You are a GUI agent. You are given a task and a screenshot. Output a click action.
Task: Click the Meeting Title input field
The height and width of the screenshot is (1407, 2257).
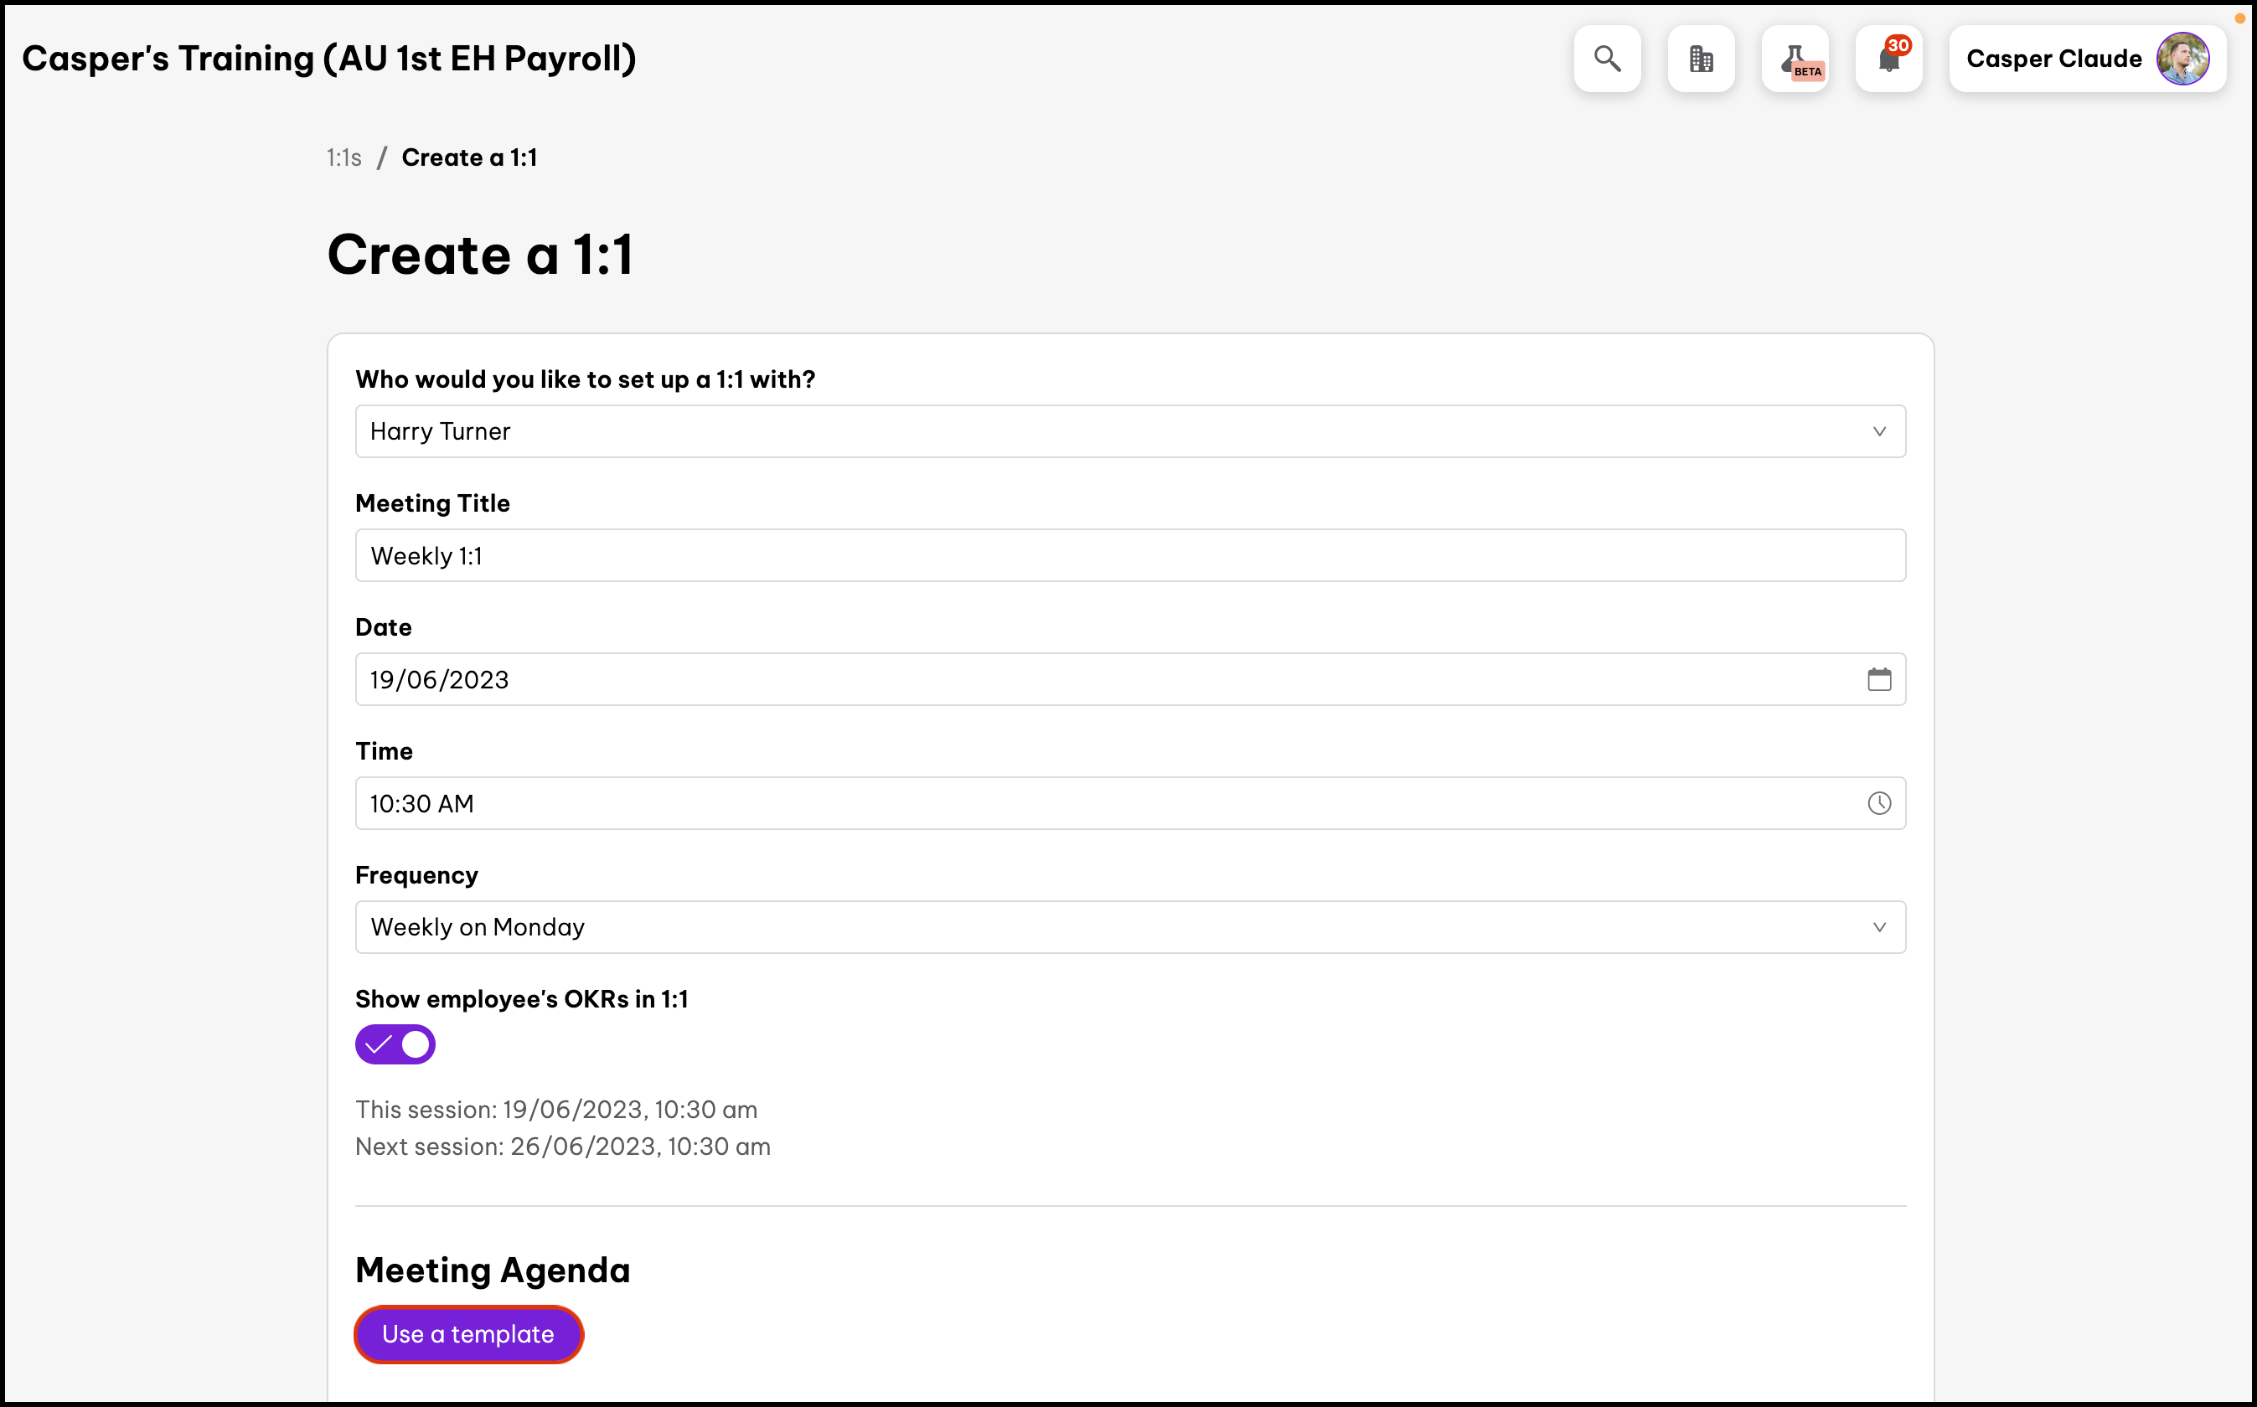(x=1130, y=555)
